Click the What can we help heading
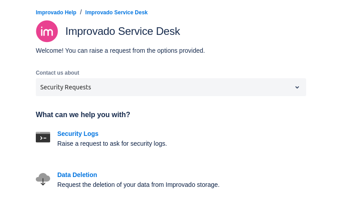Viewport: 350px width, 211px height. pyautogui.click(x=83, y=115)
